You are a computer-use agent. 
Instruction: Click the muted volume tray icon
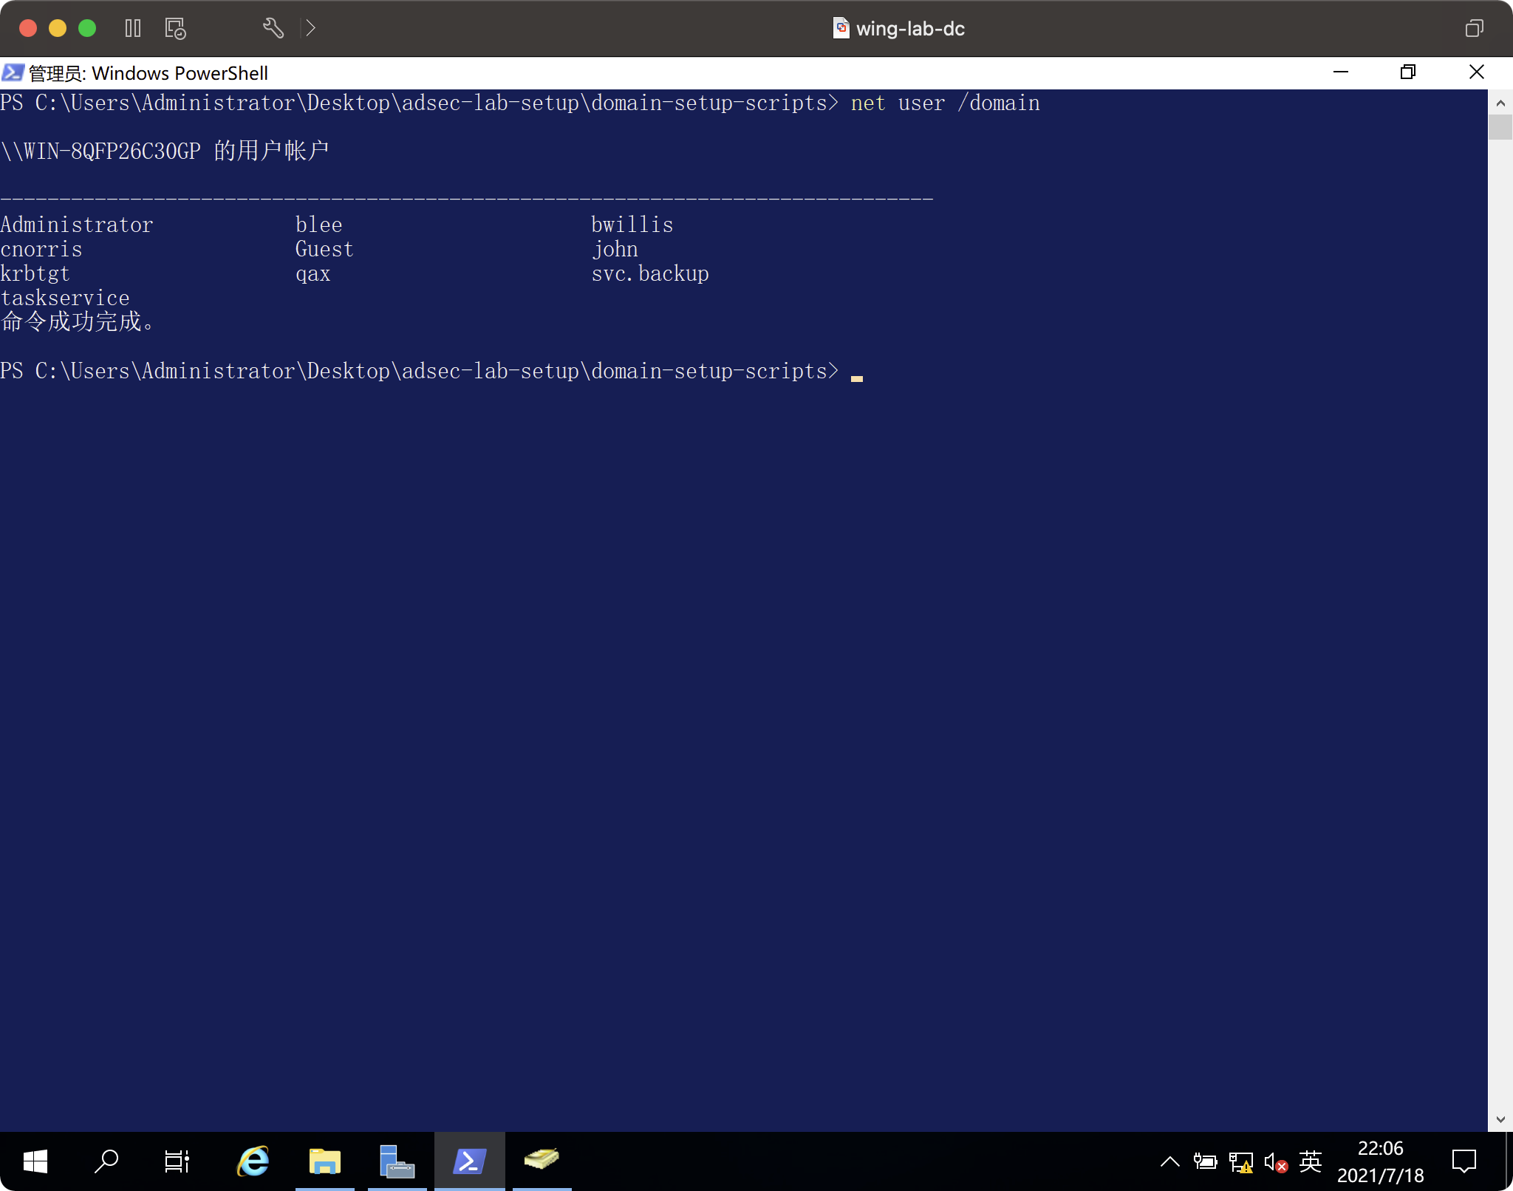(x=1276, y=1162)
